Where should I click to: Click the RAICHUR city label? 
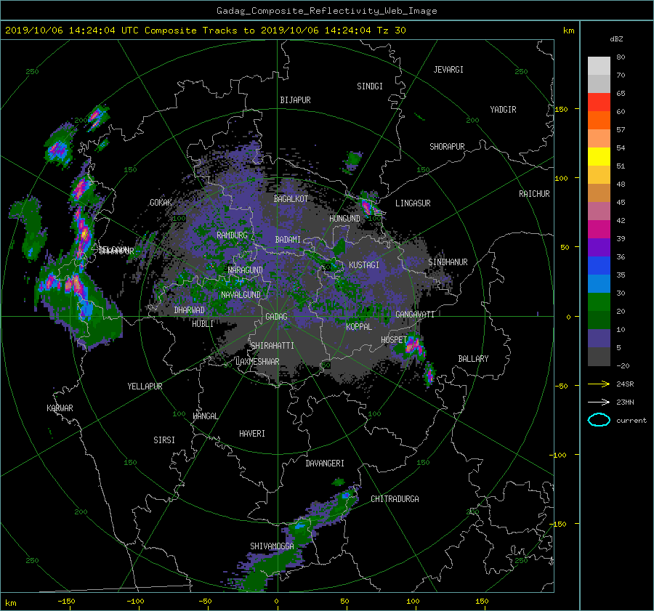pyautogui.click(x=534, y=194)
